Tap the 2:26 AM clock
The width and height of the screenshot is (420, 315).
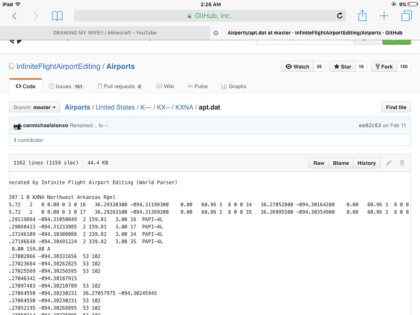(211, 4)
